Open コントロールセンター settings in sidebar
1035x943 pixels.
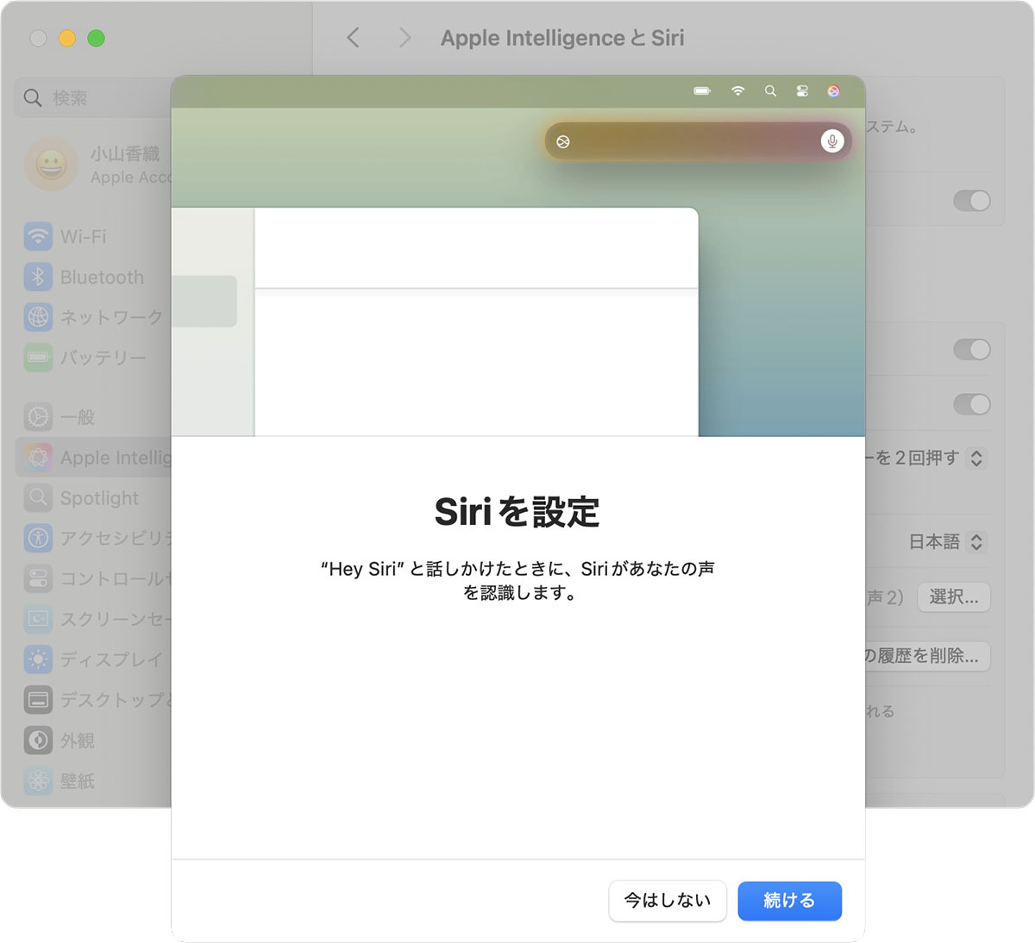(x=95, y=578)
